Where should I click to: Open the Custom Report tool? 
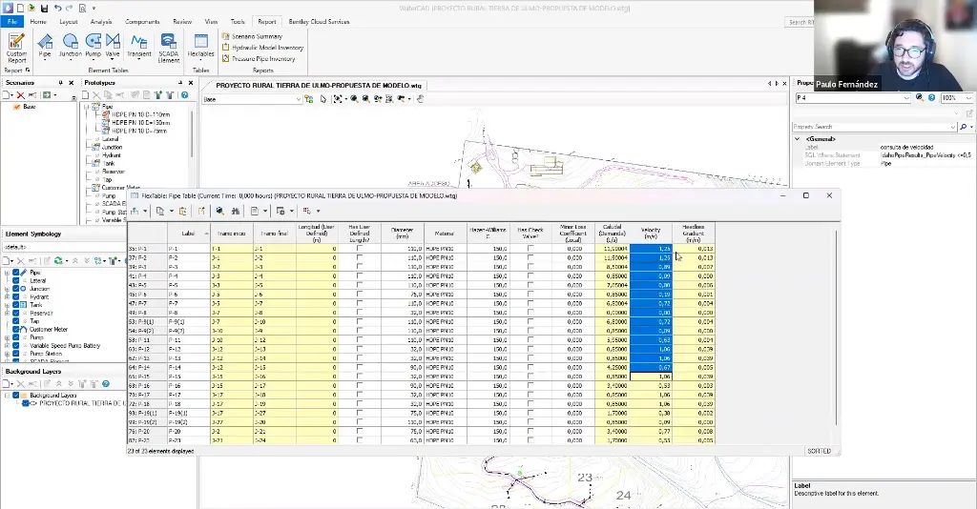(x=16, y=49)
